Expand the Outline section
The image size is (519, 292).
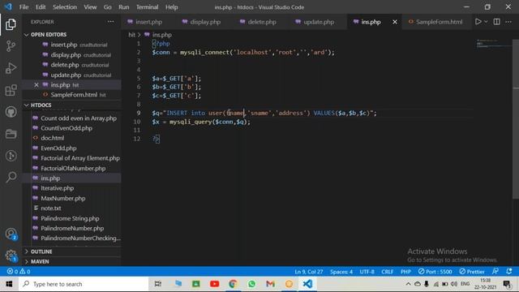[x=41, y=251]
